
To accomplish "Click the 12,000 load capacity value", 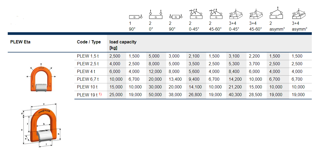I will [155, 72].
